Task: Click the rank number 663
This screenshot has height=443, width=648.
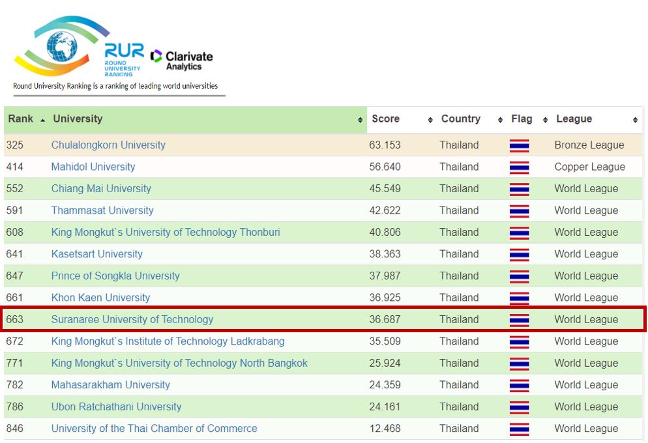Action: coord(15,320)
